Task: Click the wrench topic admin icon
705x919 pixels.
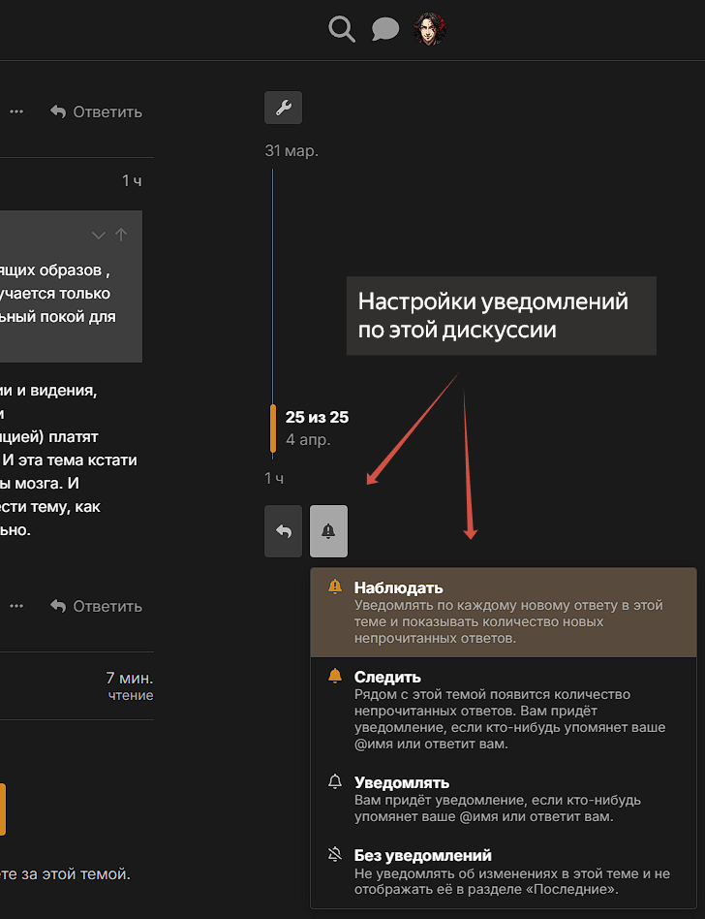Action: 283,108
